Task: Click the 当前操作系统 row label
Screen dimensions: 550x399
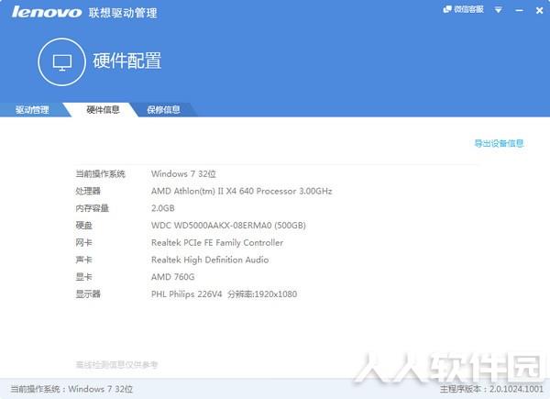Action: pyautogui.click(x=100, y=173)
